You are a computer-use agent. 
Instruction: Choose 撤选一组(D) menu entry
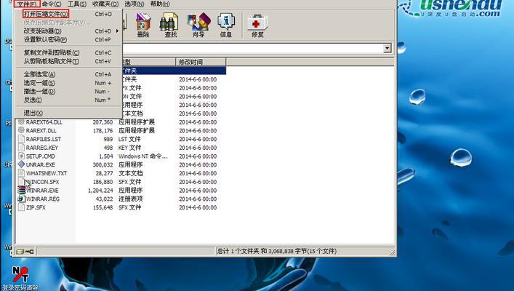[x=69, y=91]
